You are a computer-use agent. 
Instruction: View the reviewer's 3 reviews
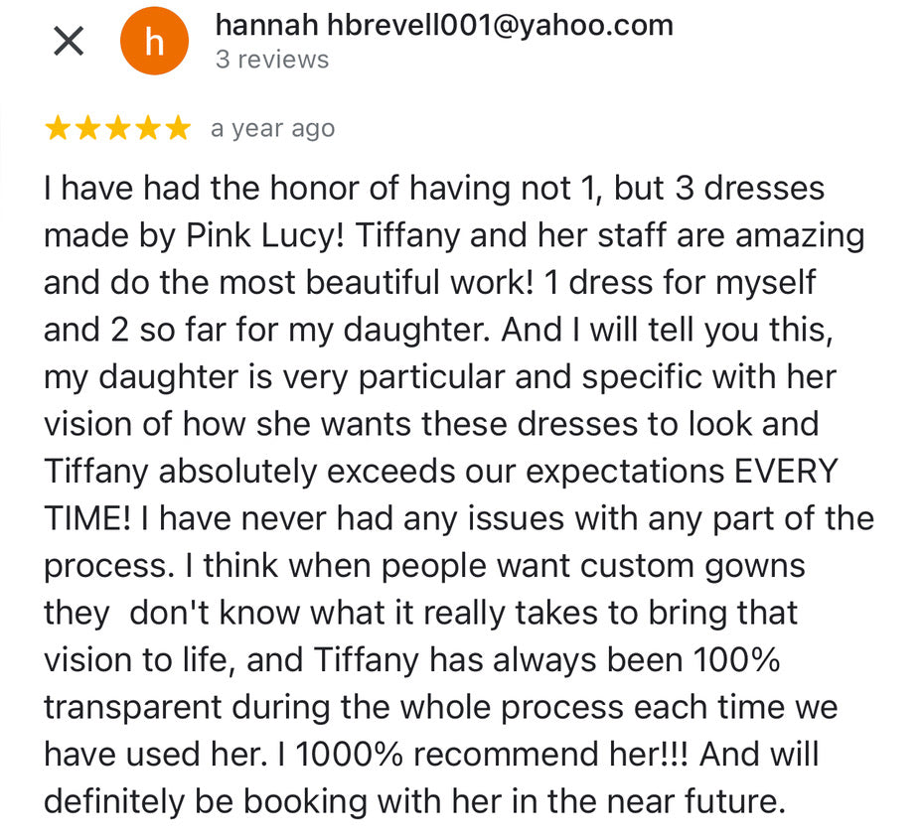tap(272, 60)
